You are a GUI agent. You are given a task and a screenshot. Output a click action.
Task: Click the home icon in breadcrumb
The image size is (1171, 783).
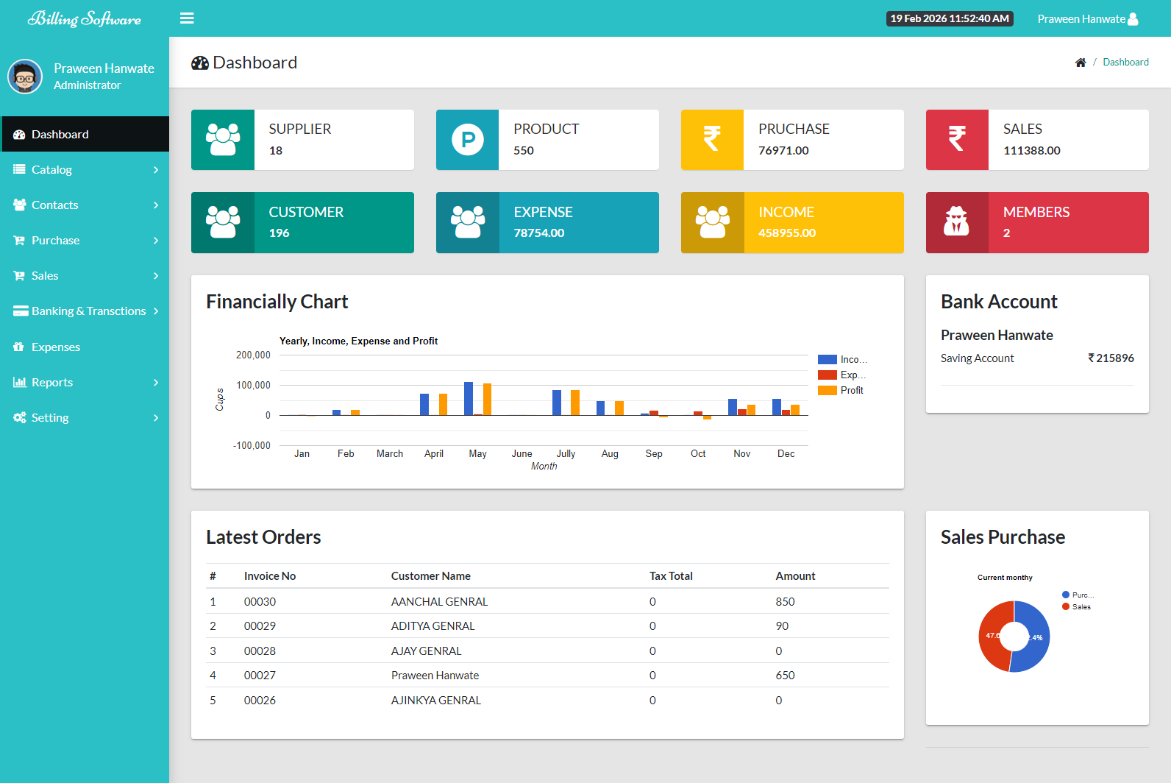pos(1080,63)
